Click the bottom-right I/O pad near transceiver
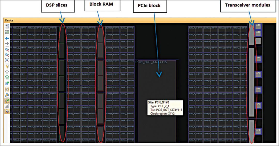Screen dimensions: 279x146 tap(258, 131)
